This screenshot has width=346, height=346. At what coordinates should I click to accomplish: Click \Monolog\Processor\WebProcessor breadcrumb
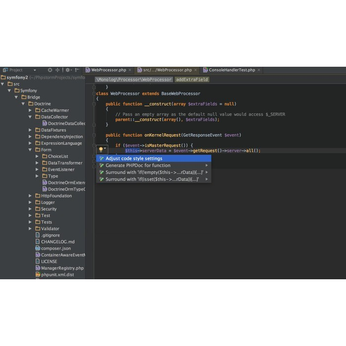(134, 79)
